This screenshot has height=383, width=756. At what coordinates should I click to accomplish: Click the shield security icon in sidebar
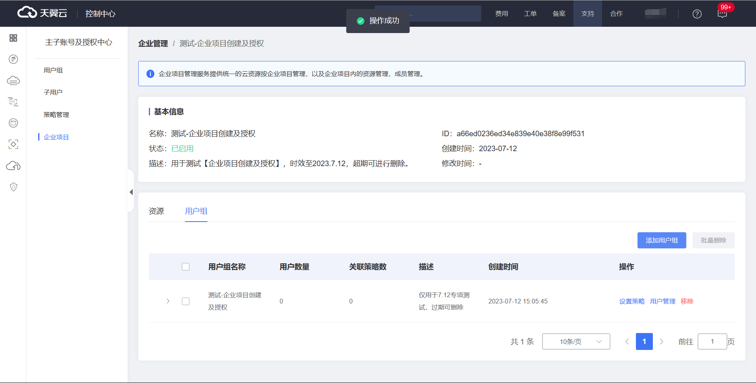click(x=13, y=187)
